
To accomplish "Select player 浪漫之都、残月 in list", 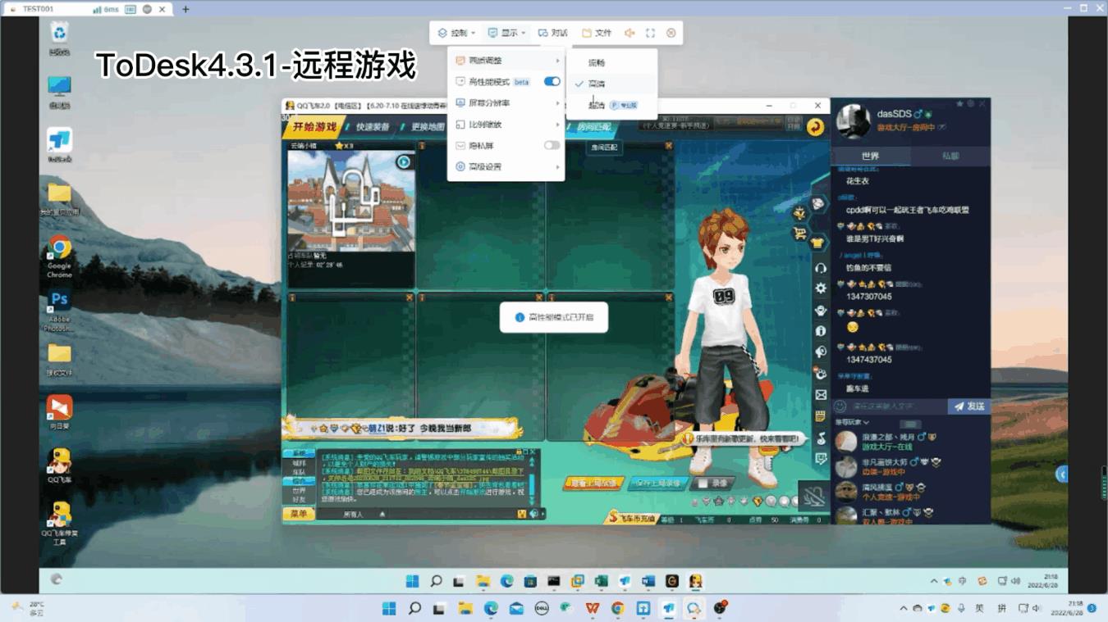I will click(911, 442).
